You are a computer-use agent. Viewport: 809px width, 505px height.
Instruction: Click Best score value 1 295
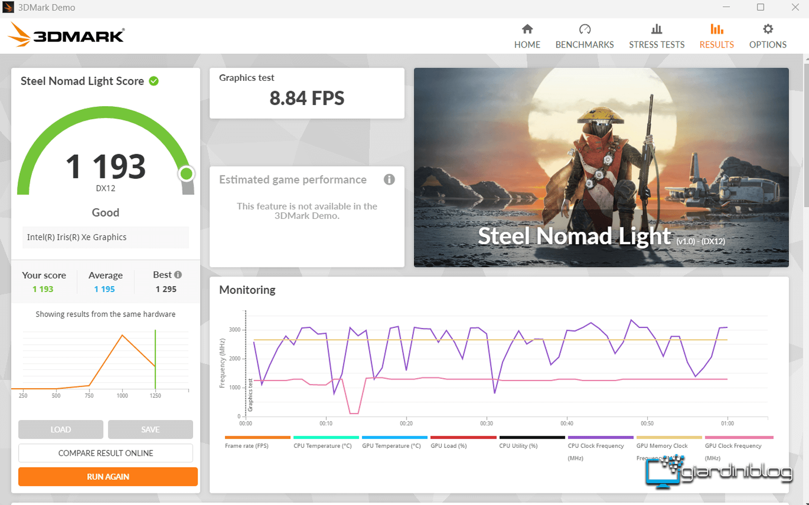166,289
